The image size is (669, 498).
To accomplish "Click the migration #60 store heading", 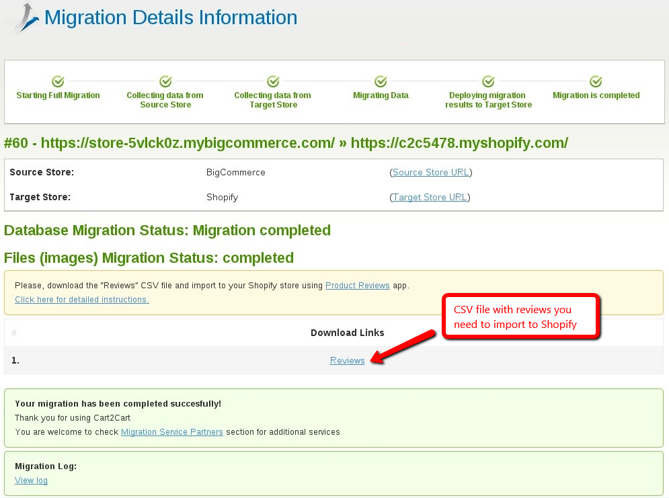I will 286,143.
